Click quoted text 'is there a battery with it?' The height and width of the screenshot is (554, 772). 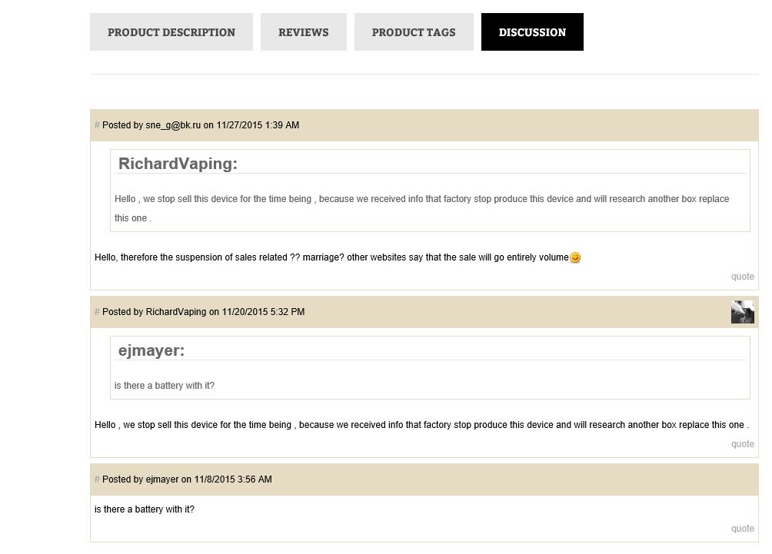click(x=165, y=386)
